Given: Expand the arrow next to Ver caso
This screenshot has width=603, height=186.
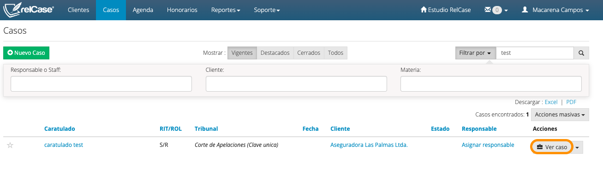Looking at the screenshot, I should point(578,147).
